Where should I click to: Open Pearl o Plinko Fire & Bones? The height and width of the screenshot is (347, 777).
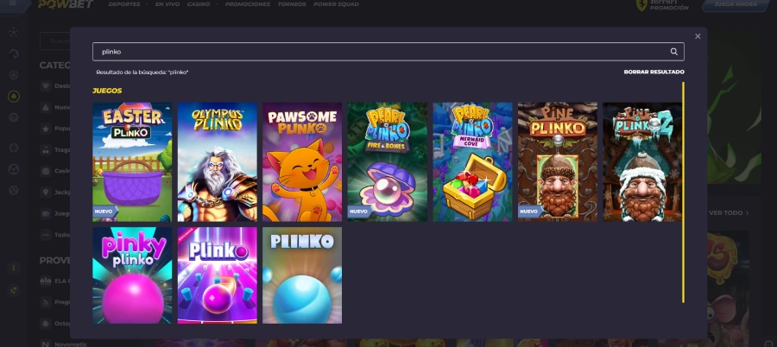tap(388, 161)
